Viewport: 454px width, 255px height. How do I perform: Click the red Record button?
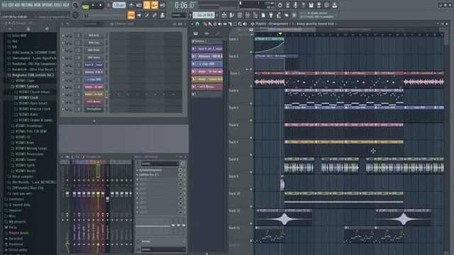coord(109,5)
